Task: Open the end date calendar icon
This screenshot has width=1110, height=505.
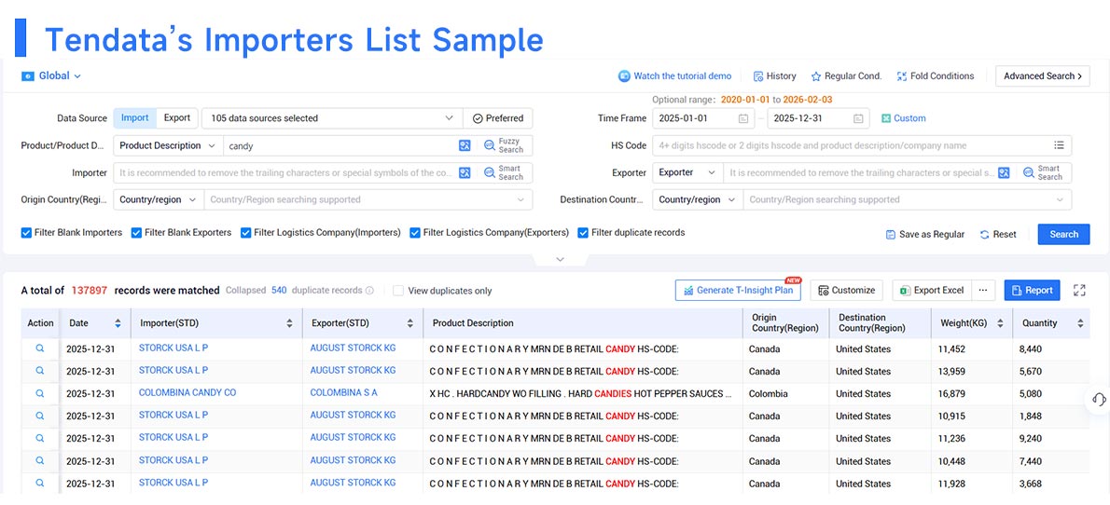Action: [x=858, y=119]
